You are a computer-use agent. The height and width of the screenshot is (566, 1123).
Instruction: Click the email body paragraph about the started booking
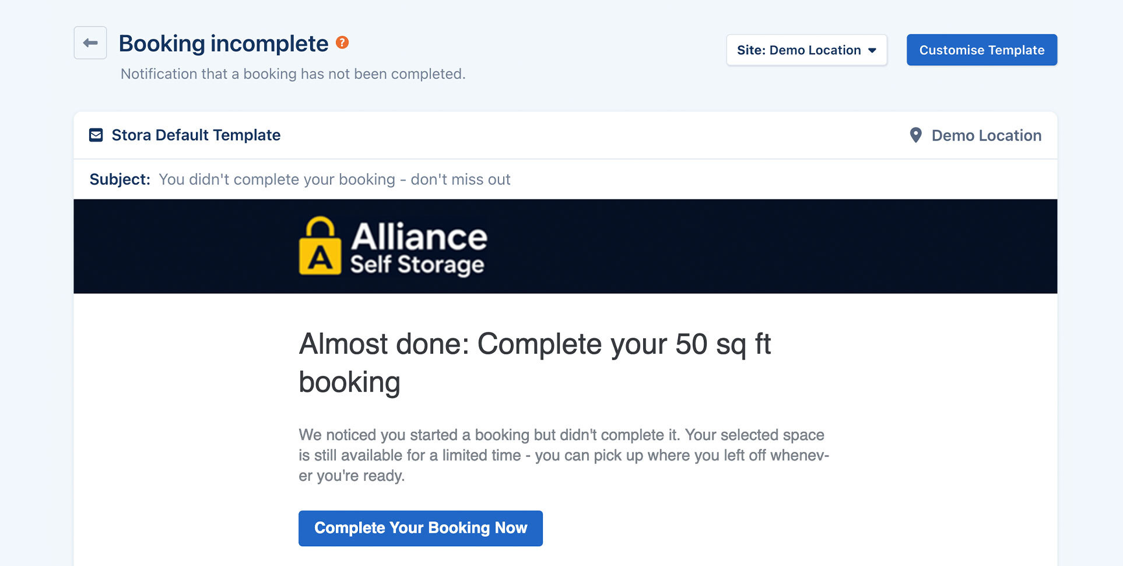[x=563, y=455]
